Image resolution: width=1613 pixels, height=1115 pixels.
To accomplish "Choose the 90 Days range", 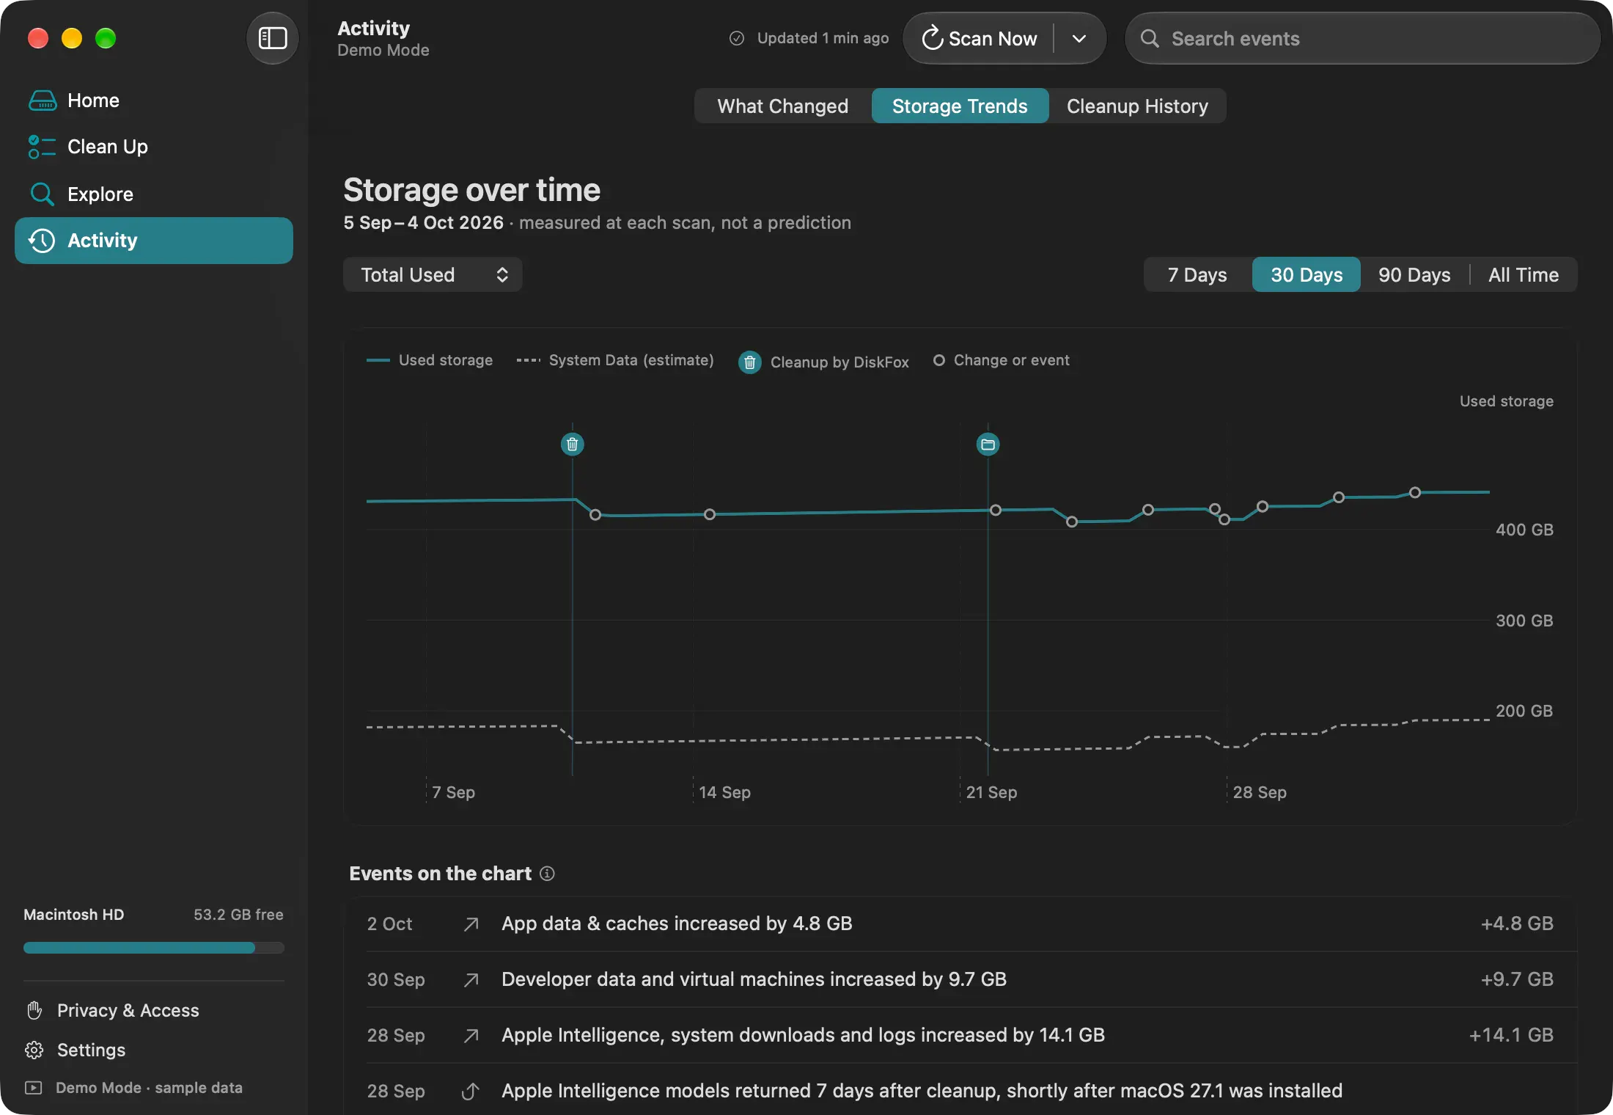I will coord(1414,274).
